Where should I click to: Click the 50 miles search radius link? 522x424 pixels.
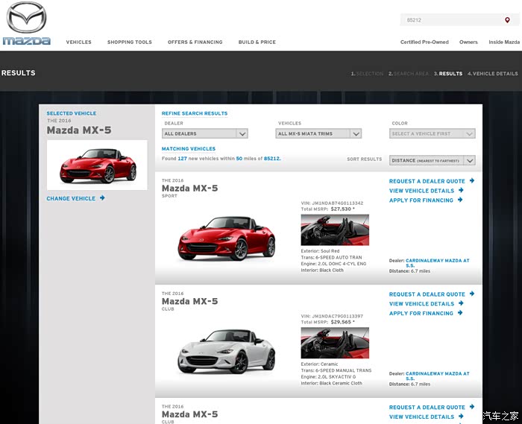[239, 159]
